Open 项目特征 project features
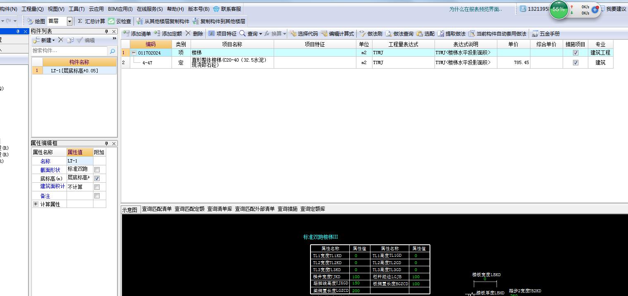 point(222,33)
